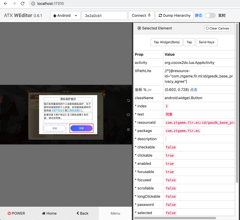
Task: Click Tap Widget(Beta) button
Action: 167,42
